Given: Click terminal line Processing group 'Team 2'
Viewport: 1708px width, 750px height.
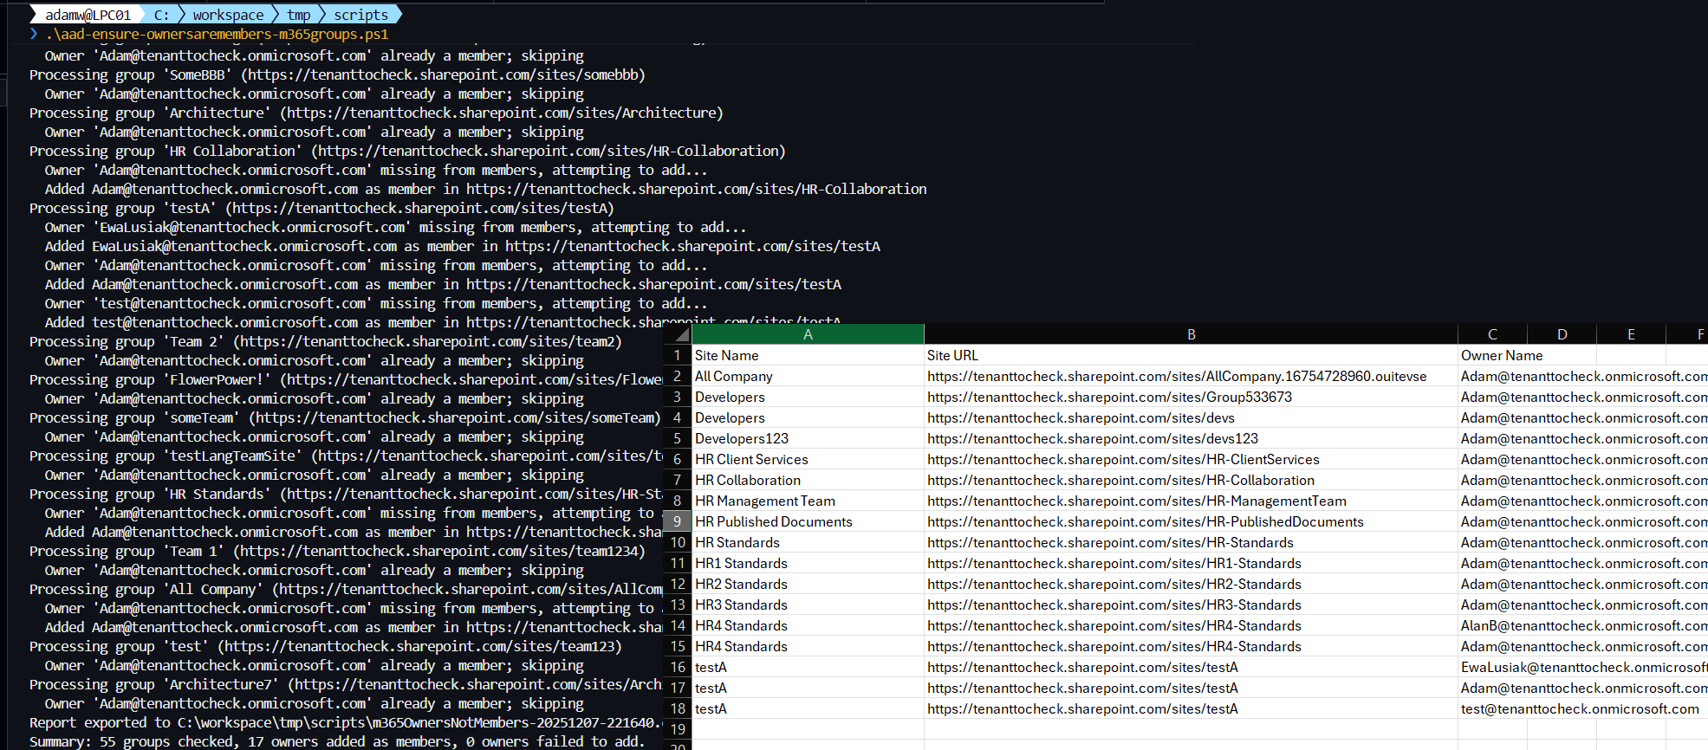Looking at the screenshot, I should point(326,341).
